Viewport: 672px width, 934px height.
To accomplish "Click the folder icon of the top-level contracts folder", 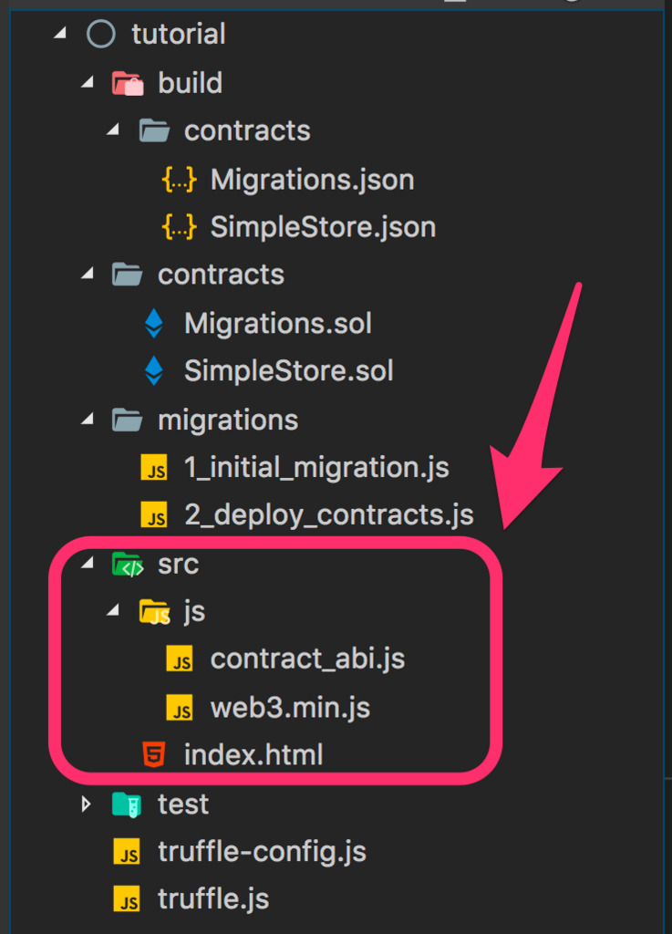I will tap(128, 275).
